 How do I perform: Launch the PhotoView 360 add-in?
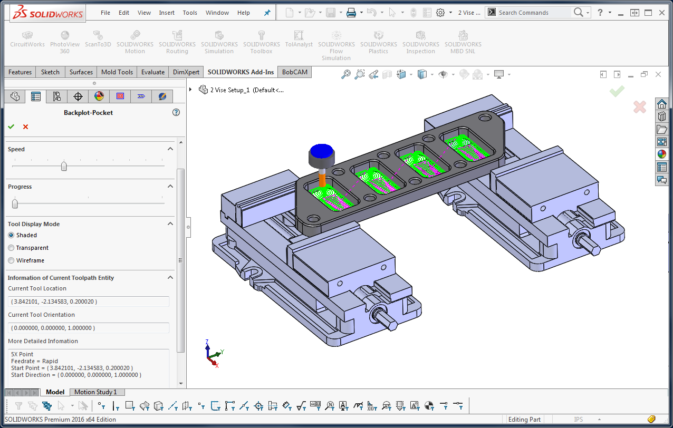pyautogui.click(x=65, y=42)
